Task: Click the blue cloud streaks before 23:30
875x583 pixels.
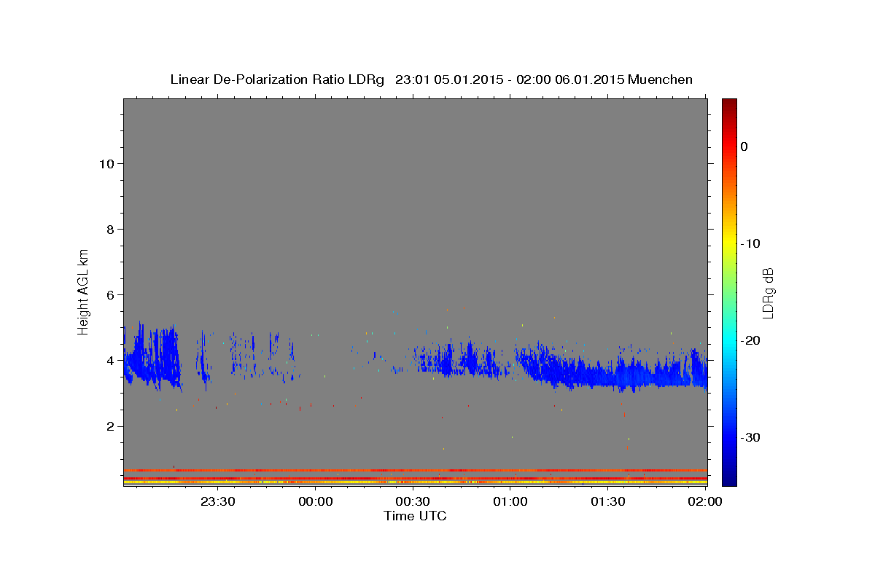Action: click(x=153, y=357)
